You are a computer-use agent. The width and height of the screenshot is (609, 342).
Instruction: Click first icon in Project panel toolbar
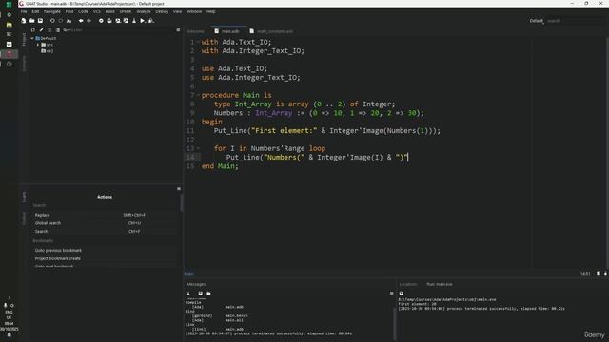coord(33,29)
